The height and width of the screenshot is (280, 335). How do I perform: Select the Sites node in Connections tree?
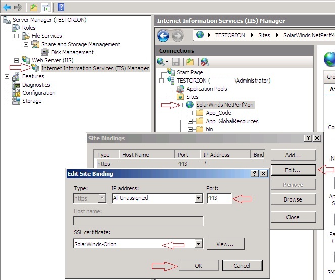[193, 97]
